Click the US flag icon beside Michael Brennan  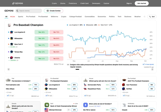pos(46,110)
